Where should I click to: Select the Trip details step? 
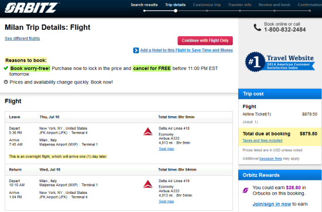[x=176, y=5]
